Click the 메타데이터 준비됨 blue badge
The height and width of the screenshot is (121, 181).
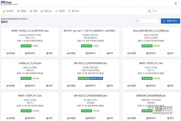(x=96, y=78)
